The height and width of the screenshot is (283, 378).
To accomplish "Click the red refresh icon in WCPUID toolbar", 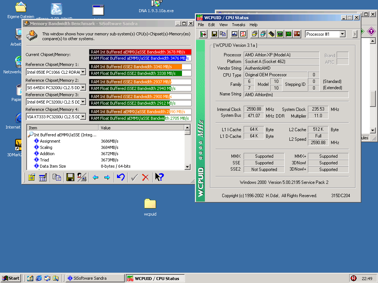I will [x=243, y=34].
